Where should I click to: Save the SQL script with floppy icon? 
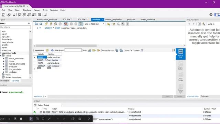[41, 24]
